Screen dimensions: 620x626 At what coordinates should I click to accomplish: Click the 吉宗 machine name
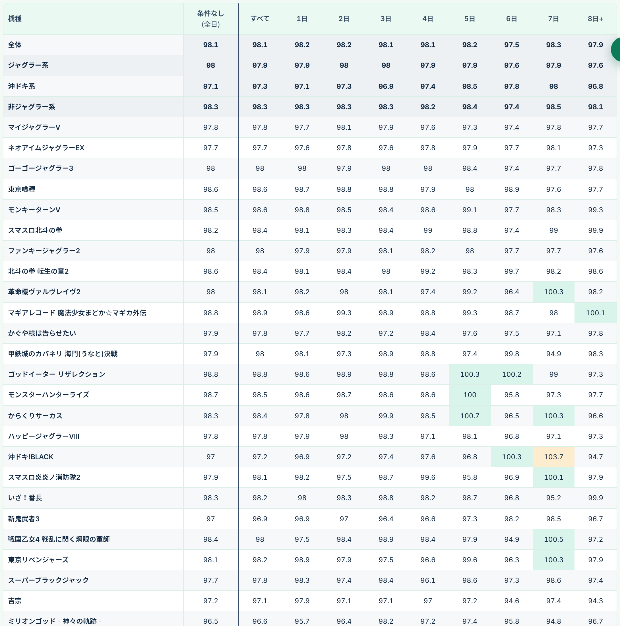[15, 601]
